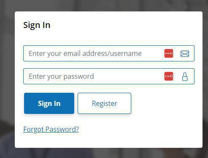Click the red password manager icon in password field
The image size is (208, 158).
pyautogui.click(x=169, y=76)
